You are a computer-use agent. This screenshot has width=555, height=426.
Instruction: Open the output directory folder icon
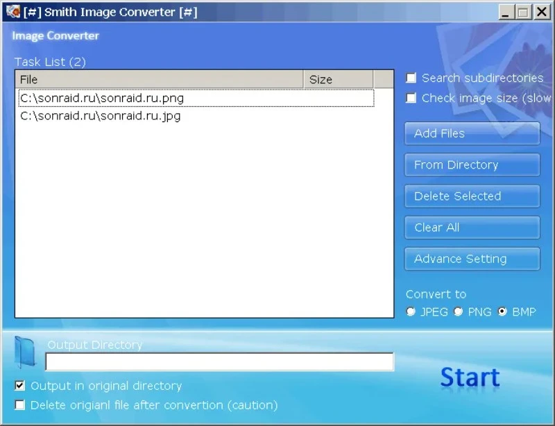point(25,352)
